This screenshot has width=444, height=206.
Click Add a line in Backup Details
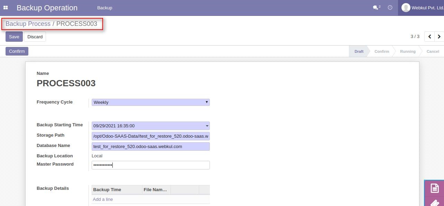pyautogui.click(x=103, y=199)
